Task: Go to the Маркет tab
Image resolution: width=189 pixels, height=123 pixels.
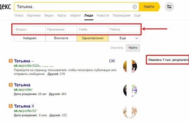Action: [x=76, y=15]
